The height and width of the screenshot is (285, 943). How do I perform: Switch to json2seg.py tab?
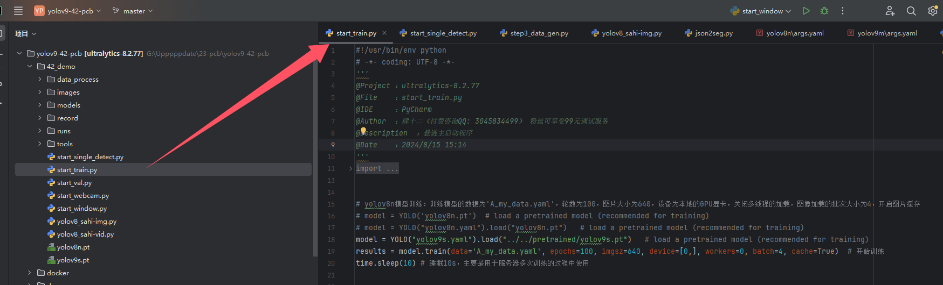(x=708, y=33)
